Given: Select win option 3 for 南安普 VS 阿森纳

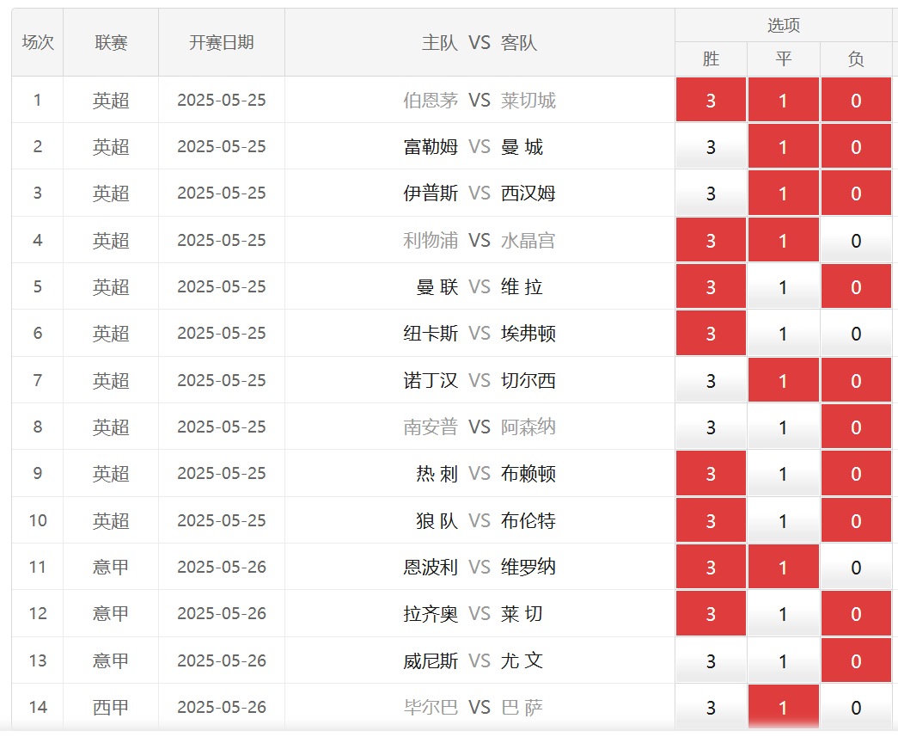Looking at the screenshot, I should click(711, 427).
